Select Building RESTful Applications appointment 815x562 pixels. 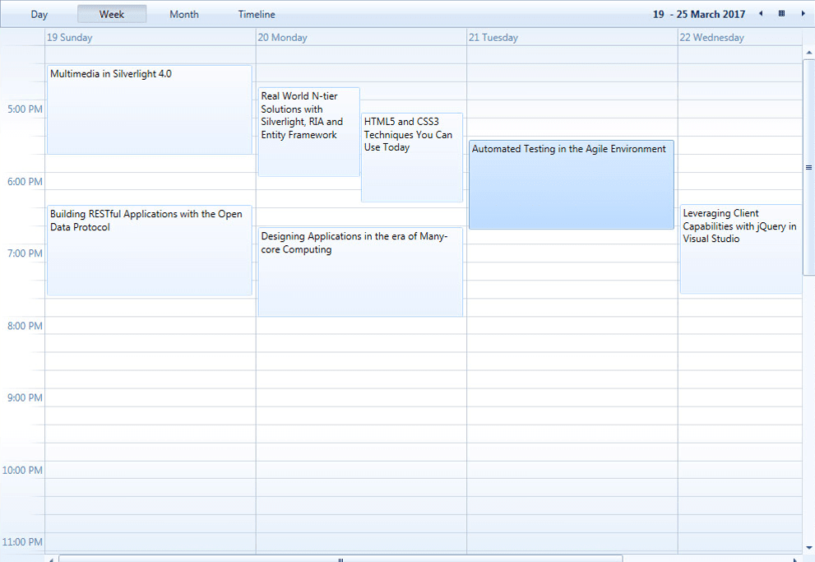(x=150, y=250)
